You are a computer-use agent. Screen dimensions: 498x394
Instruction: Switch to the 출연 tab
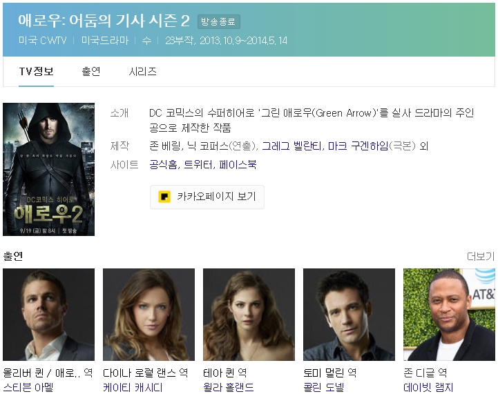[x=91, y=71]
